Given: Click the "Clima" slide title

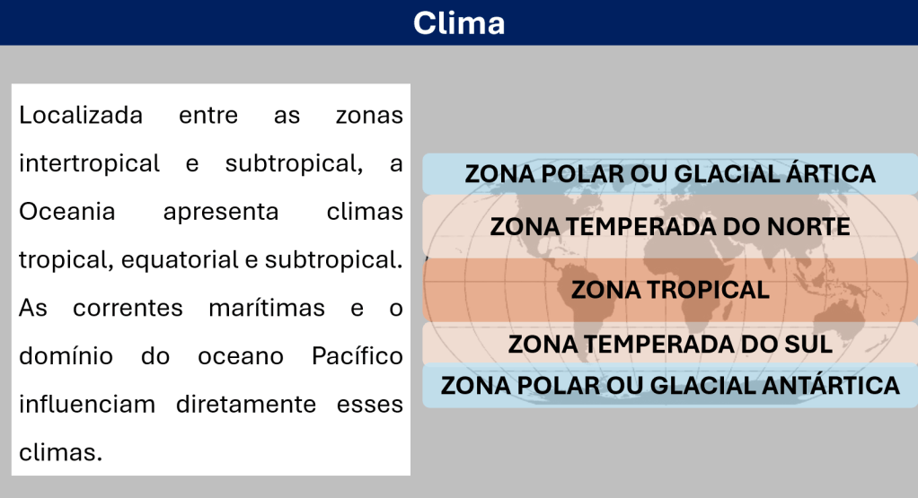Looking at the screenshot, I should click(458, 22).
